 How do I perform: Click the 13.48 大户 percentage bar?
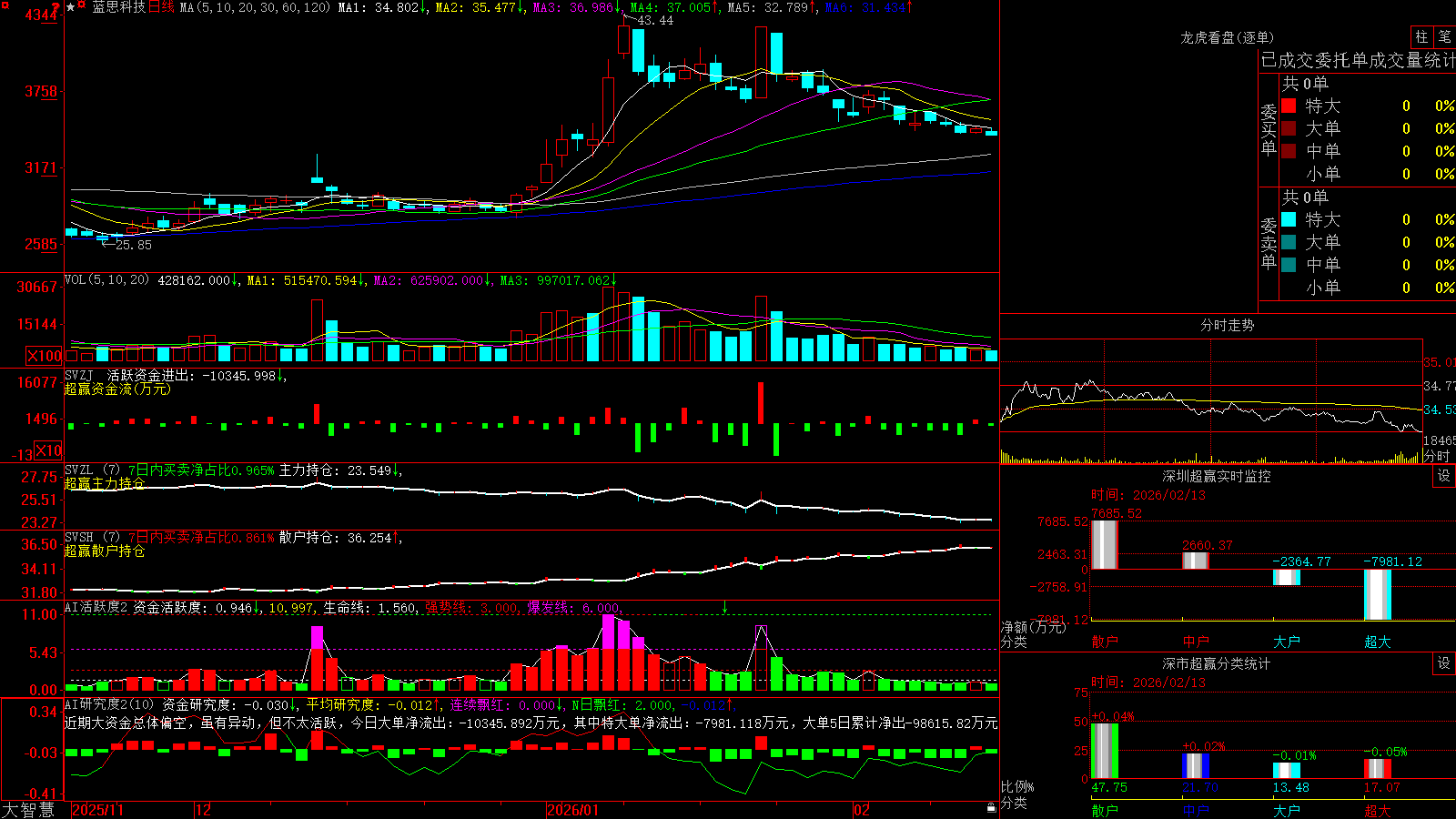(x=1286, y=771)
